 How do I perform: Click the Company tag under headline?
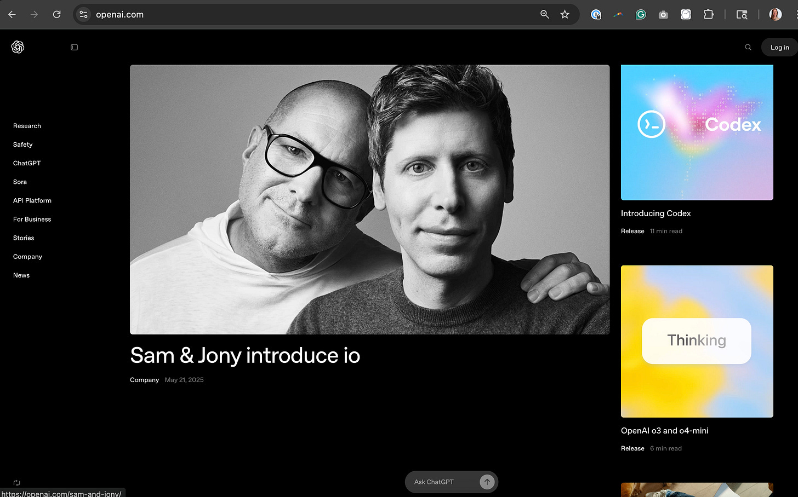click(x=144, y=380)
